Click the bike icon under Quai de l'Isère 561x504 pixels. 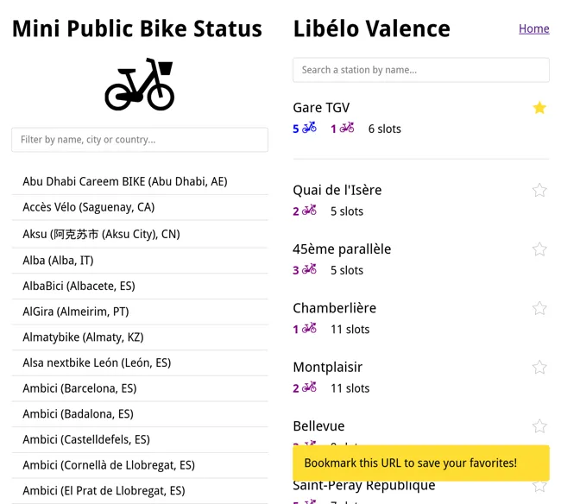pos(309,210)
